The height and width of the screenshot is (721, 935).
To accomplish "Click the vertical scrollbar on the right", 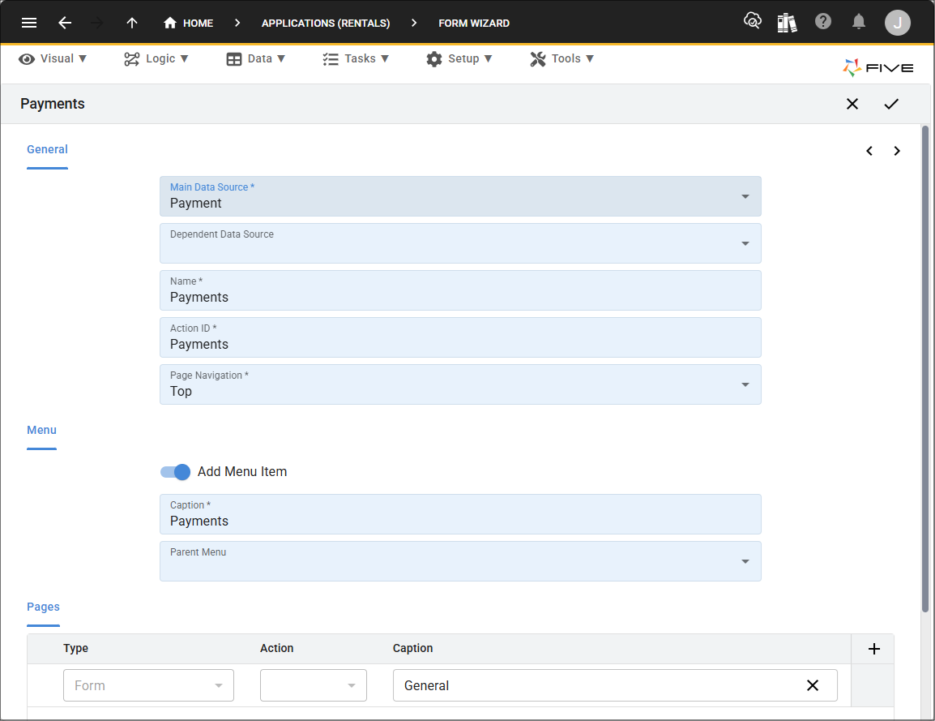I will [x=924, y=368].
